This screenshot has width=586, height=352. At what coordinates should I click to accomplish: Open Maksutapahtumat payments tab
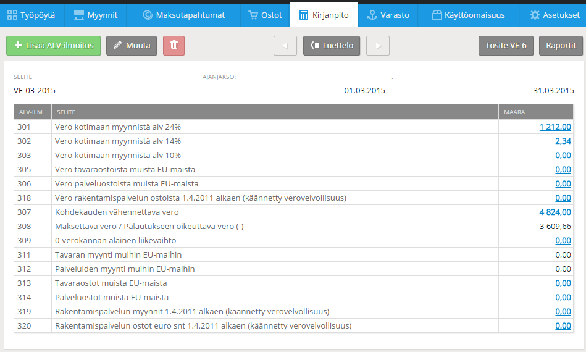tap(183, 15)
